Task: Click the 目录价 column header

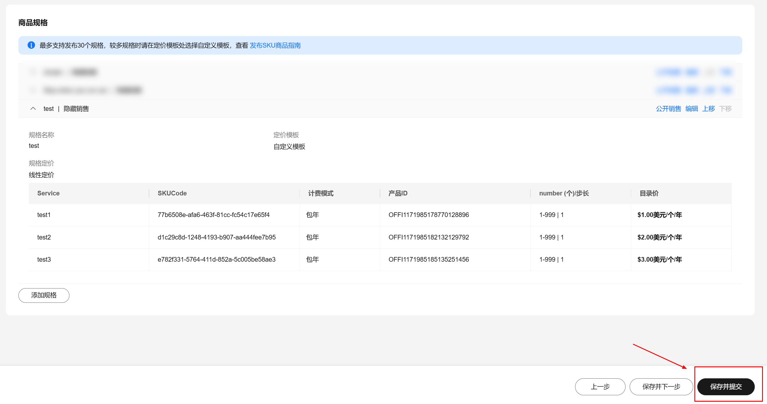Action: [649, 193]
